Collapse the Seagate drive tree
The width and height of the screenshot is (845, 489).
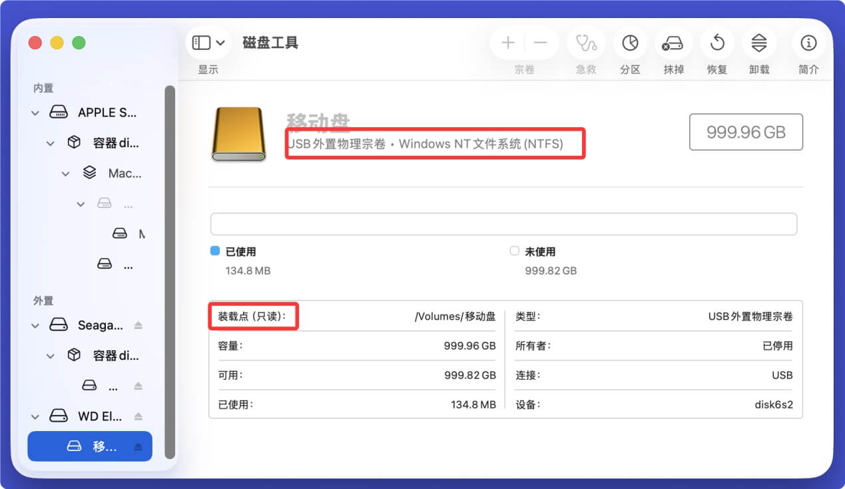tap(35, 324)
